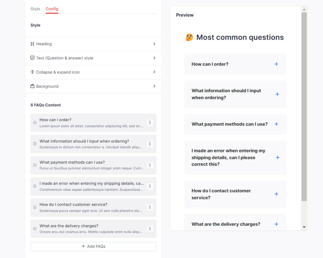Open three-dot menu for delivery charges FAQ

[x=150, y=229]
